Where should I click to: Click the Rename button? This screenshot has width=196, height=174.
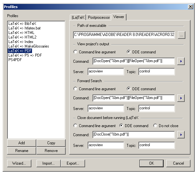(x=22, y=151)
